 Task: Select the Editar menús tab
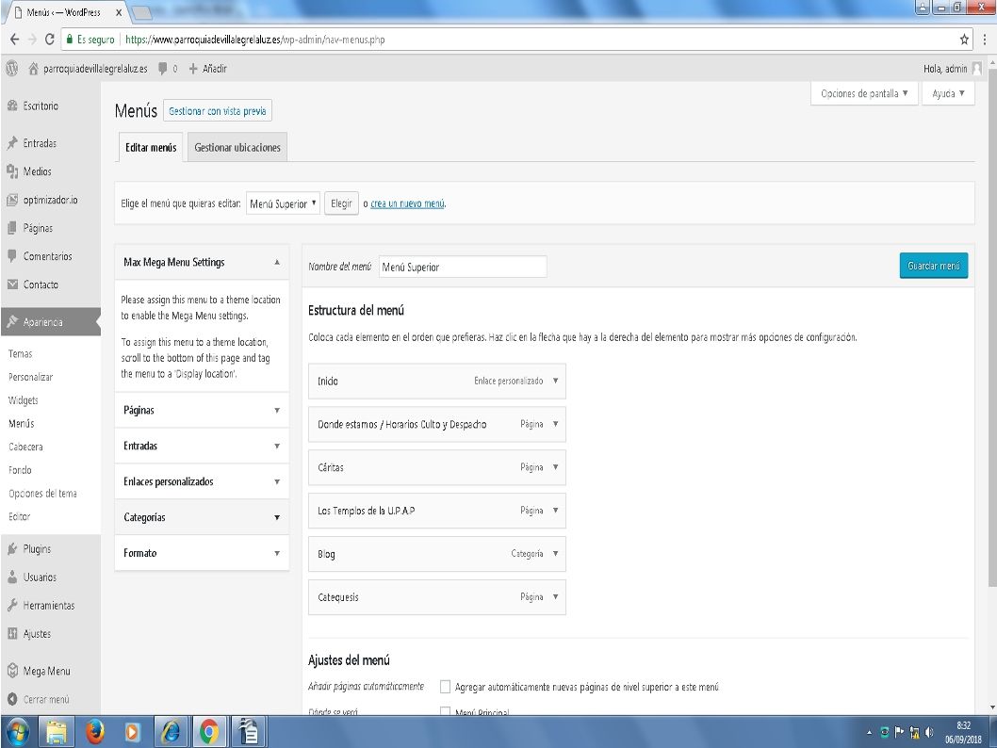[151, 148]
